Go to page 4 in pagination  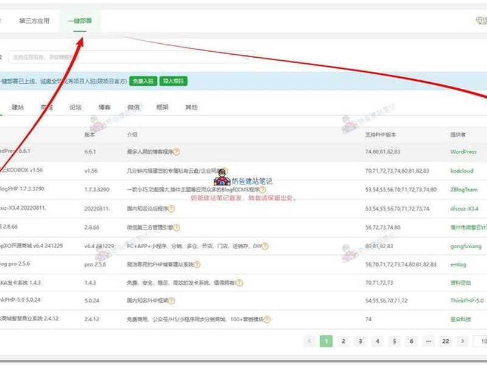tap(377, 341)
